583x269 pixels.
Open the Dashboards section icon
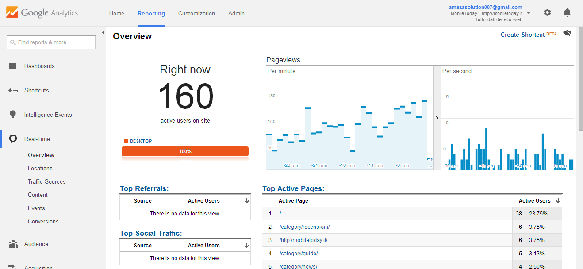[13, 66]
